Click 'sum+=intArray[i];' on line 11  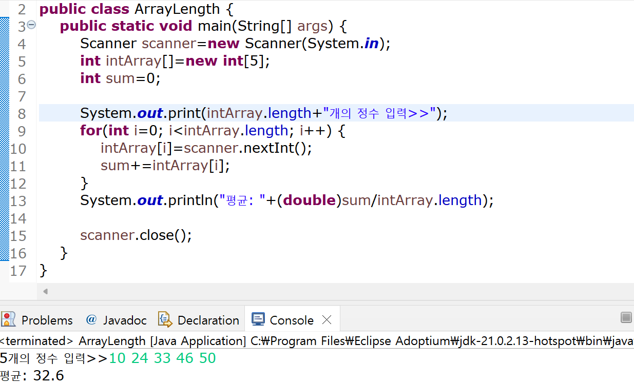(165, 166)
